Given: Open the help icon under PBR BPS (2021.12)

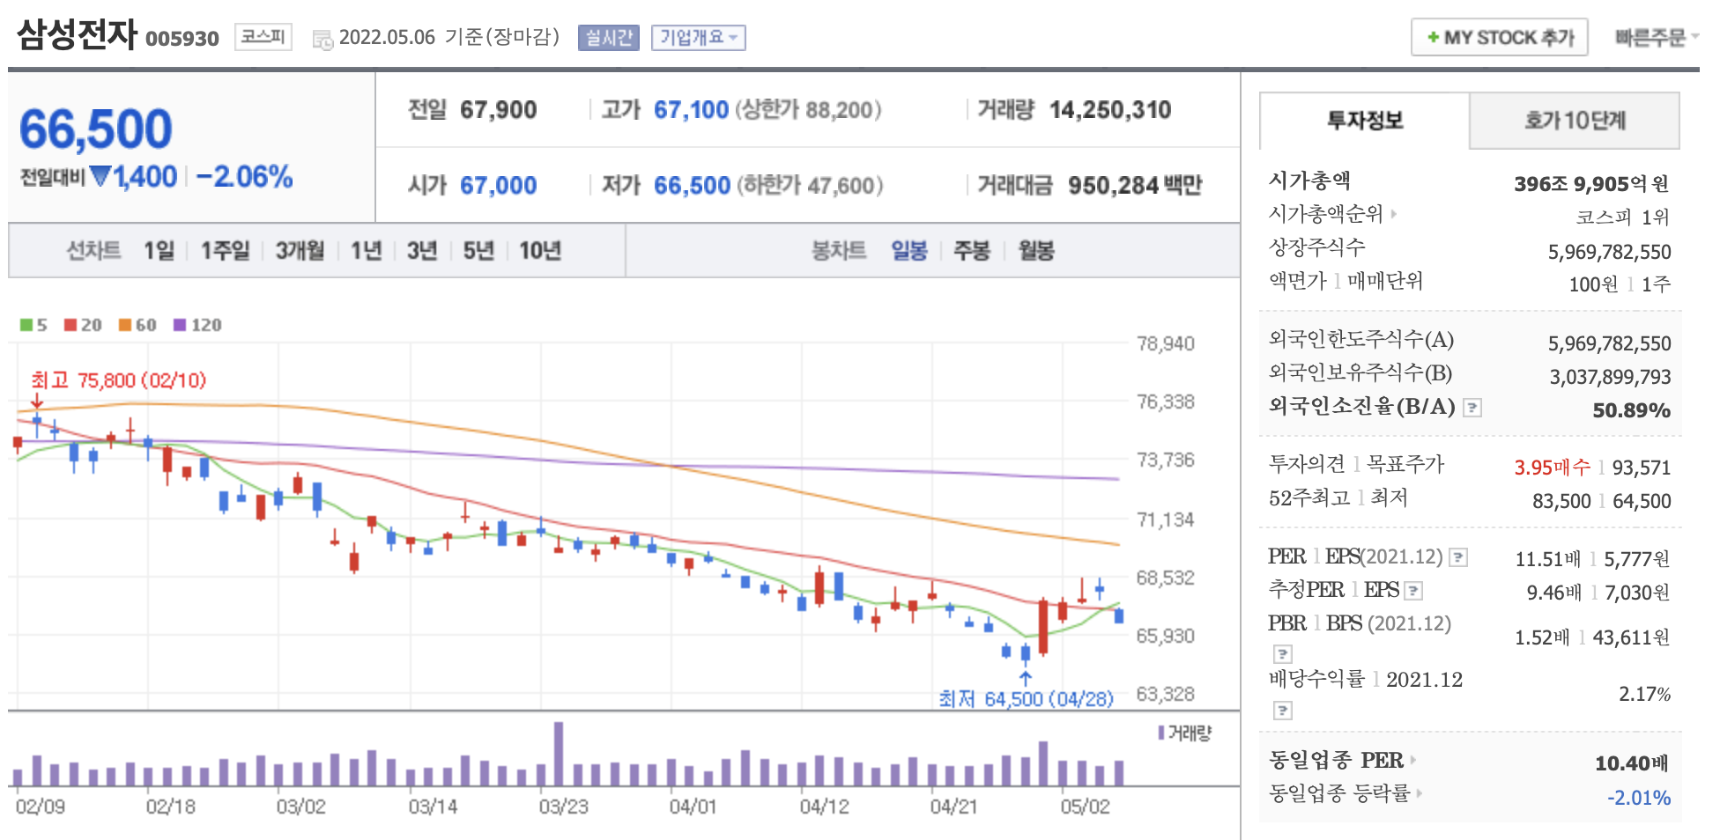Looking at the screenshot, I should [x=1283, y=654].
